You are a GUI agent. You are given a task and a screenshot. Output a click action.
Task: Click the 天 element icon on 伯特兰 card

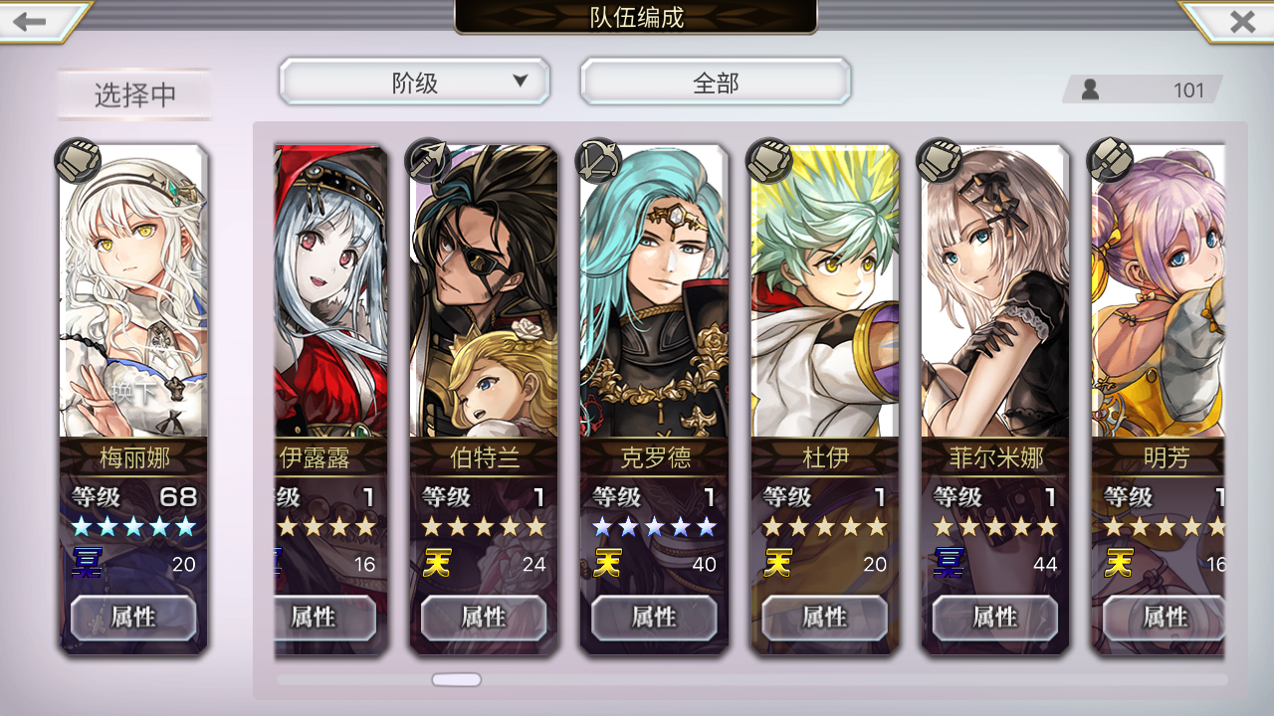[x=436, y=565]
